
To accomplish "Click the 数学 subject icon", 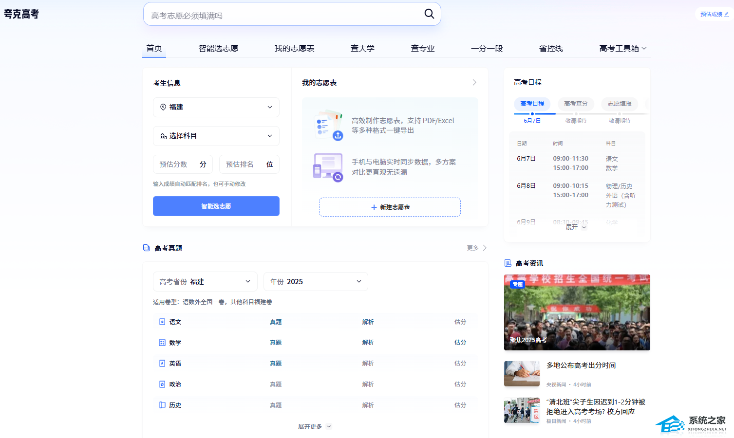I will point(162,343).
